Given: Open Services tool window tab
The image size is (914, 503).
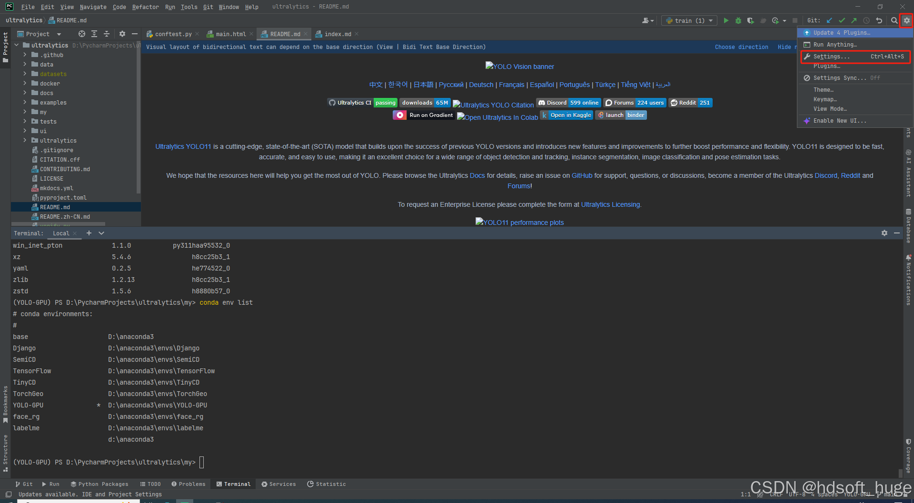Looking at the screenshot, I should 278,484.
